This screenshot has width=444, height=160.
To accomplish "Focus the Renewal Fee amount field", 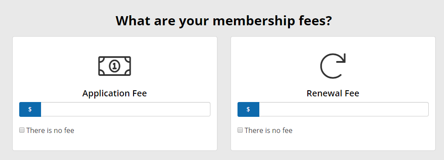I will (344, 109).
